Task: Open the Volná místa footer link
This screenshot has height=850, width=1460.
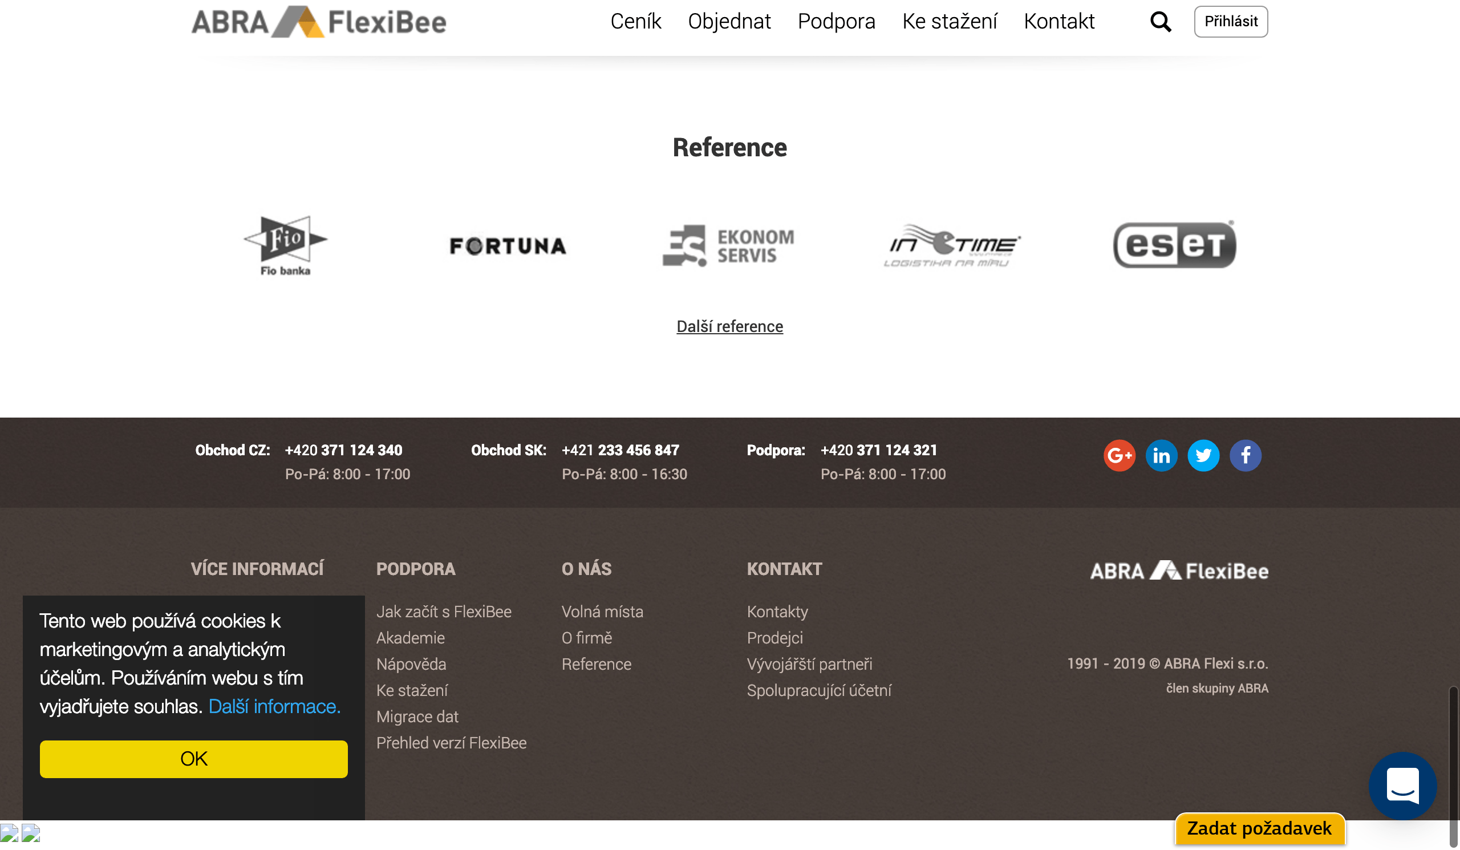Action: click(x=603, y=612)
